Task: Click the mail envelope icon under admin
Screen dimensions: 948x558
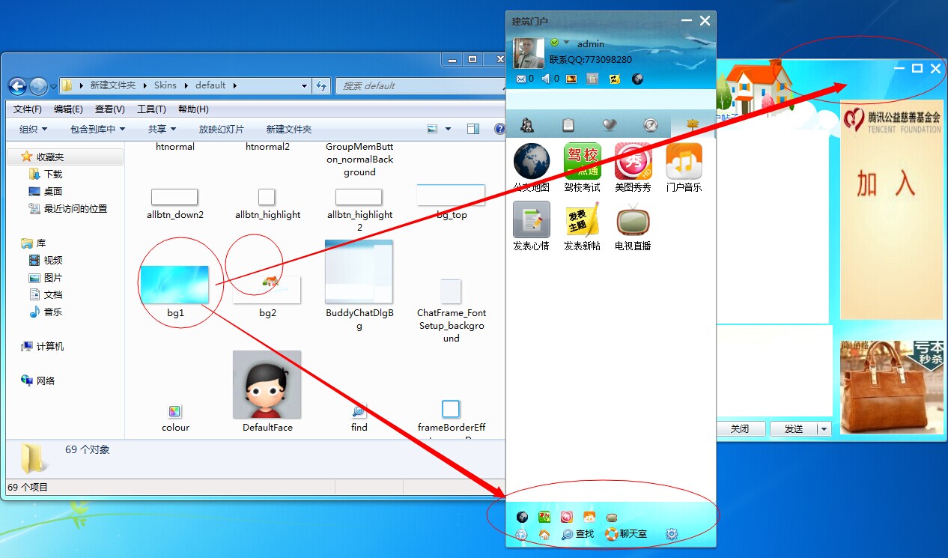Action: 521,79
